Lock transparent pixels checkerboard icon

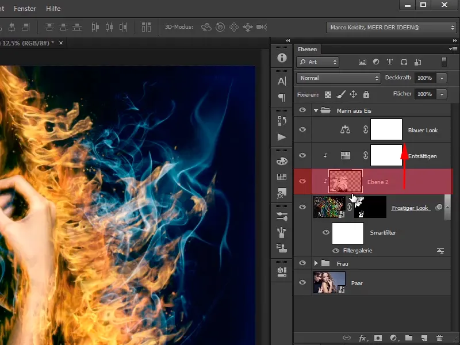click(x=328, y=94)
